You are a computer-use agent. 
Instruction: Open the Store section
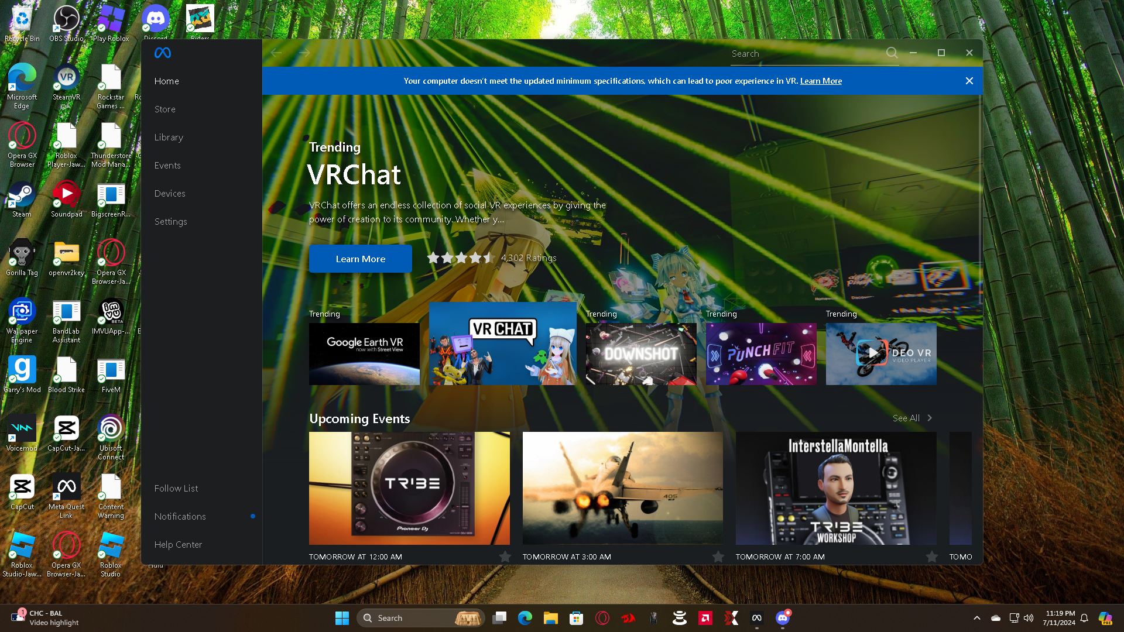click(x=165, y=109)
